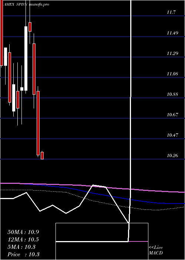Image resolution: width=185 pixels, height=260 pixels.
Task: Select the 11.49 price axis label
Action: tap(172, 33)
